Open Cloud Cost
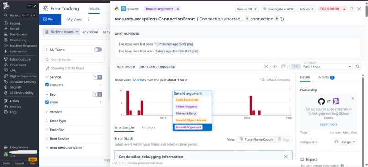The width and height of the screenshot is (368, 167). tap(18, 65)
